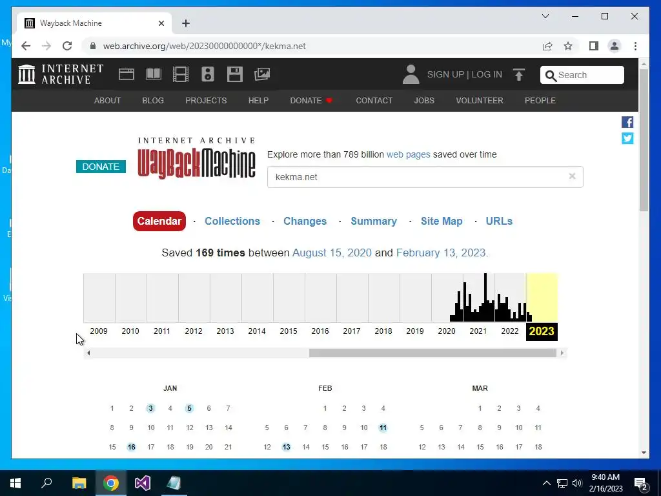Switch to the Collections tab
This screenshot has height=496, width=661.
232,221
